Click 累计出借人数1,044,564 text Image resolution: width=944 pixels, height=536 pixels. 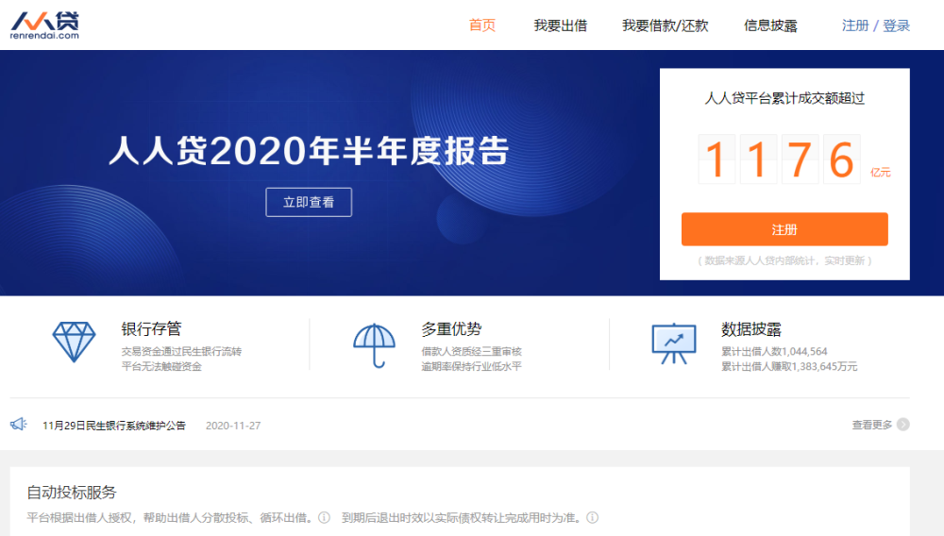[774, 351]
